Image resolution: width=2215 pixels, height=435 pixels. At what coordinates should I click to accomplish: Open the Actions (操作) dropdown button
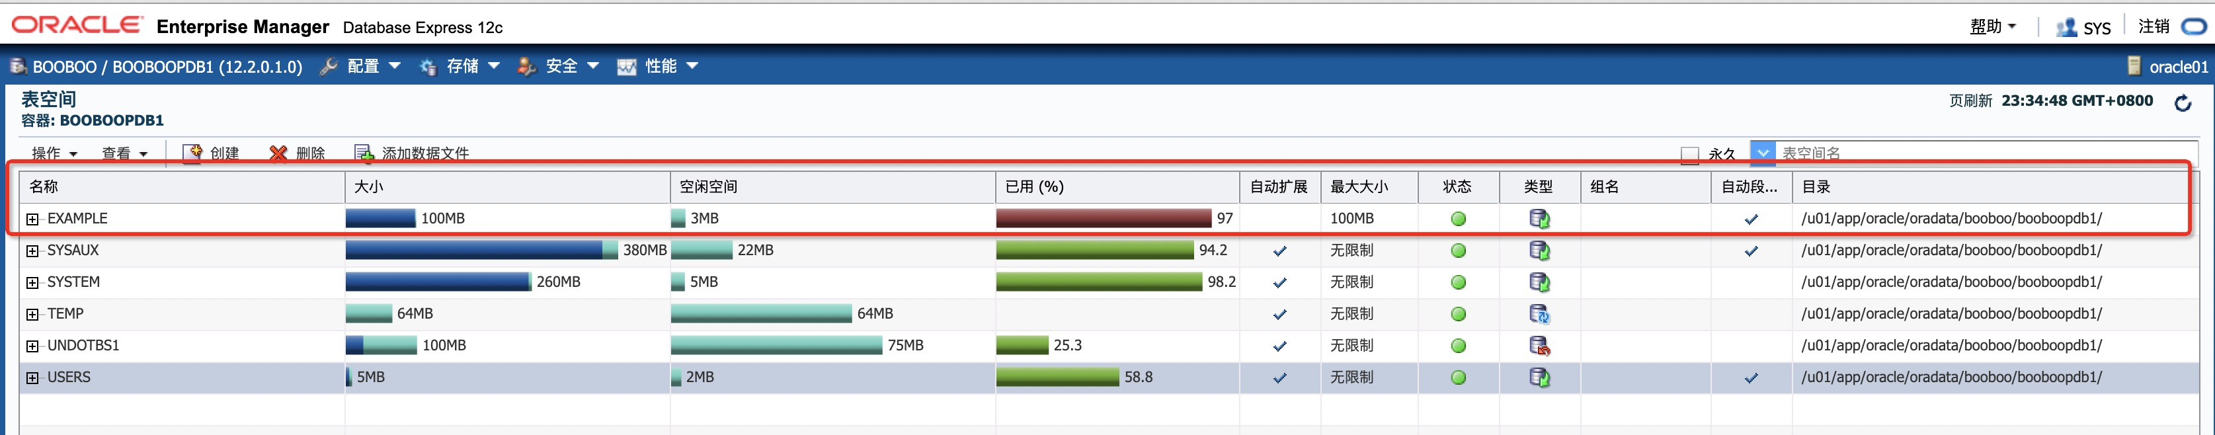coord(54,153)
